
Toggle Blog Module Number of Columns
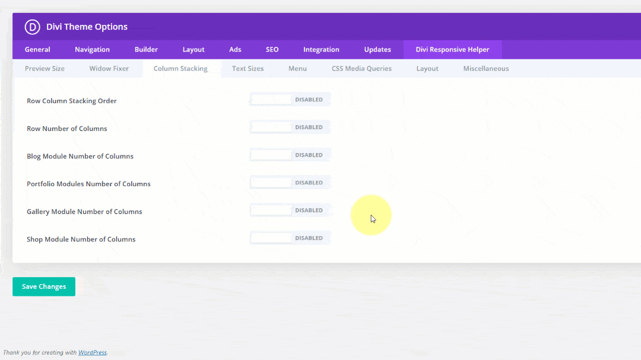[290, 155]
